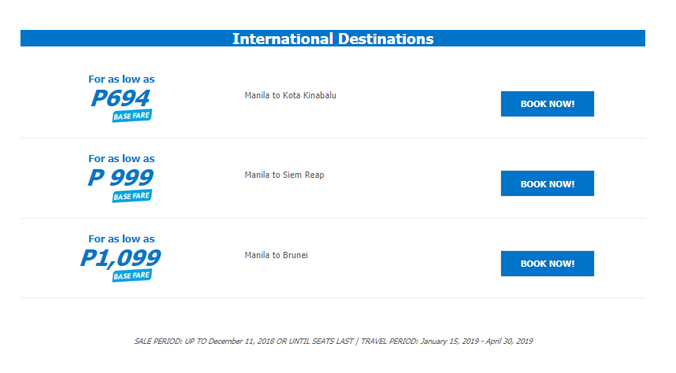The height and width of the screenshot is (373, 676).
Task: Select the Manila to Brunei route text
Action: (276, 255)
